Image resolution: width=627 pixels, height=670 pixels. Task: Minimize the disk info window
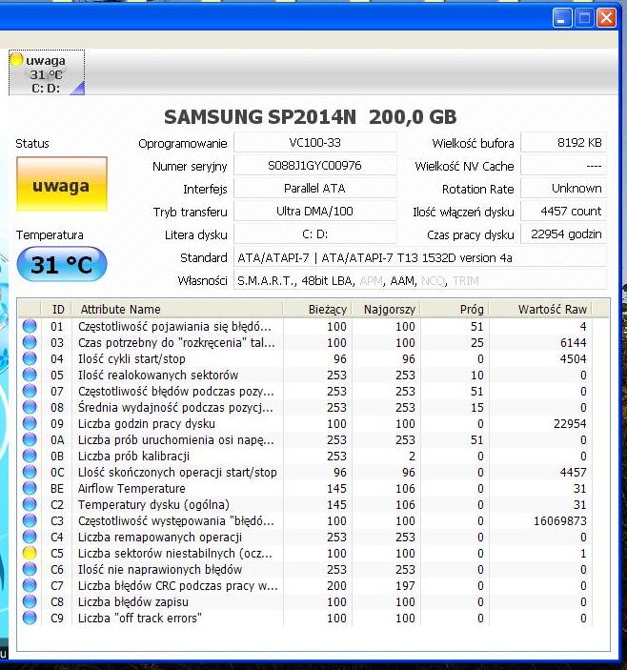[561, 18]
